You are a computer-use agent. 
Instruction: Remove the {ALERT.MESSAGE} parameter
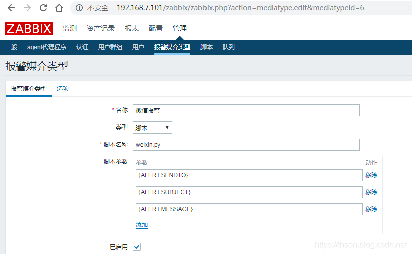coord(371,209)
